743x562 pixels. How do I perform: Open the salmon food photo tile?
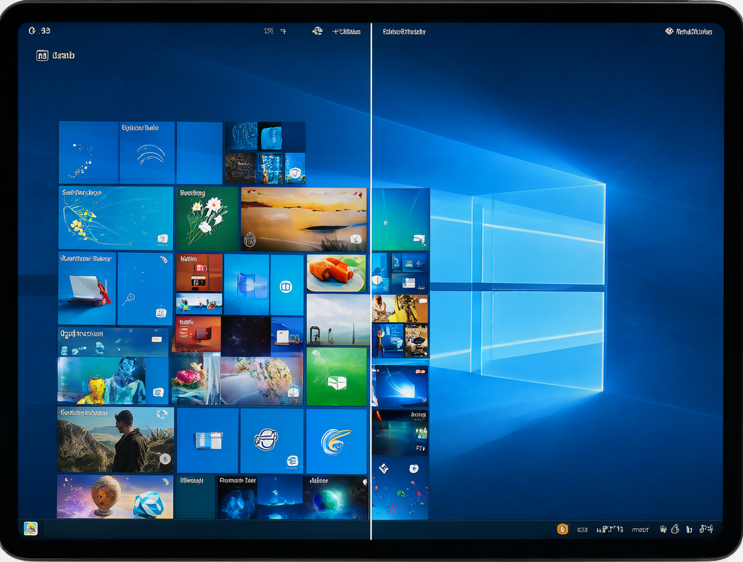point(336,273)
